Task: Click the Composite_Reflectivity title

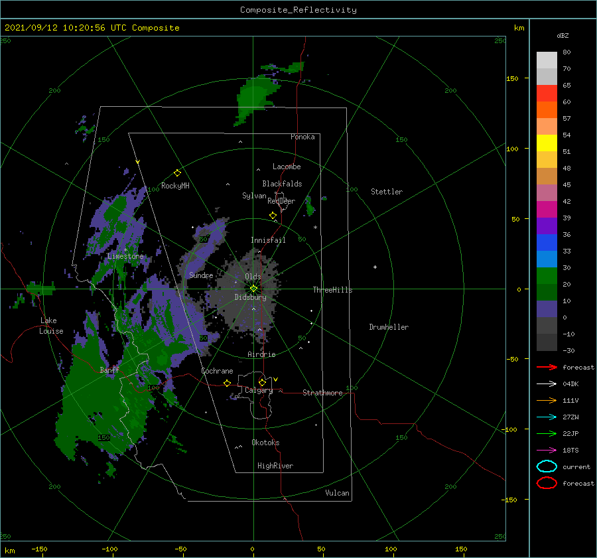Action: point(298,10)
